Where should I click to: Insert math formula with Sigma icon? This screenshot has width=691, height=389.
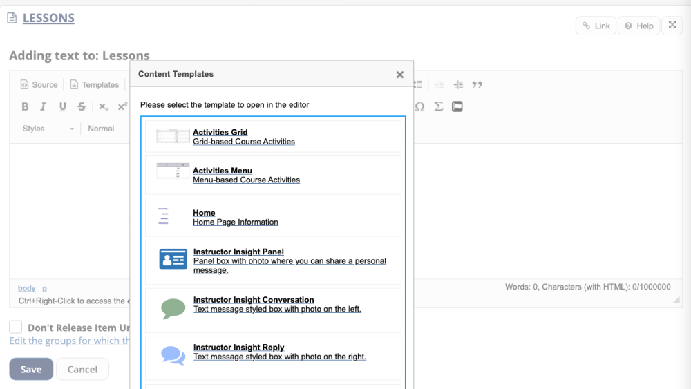(x=439, y=106)
